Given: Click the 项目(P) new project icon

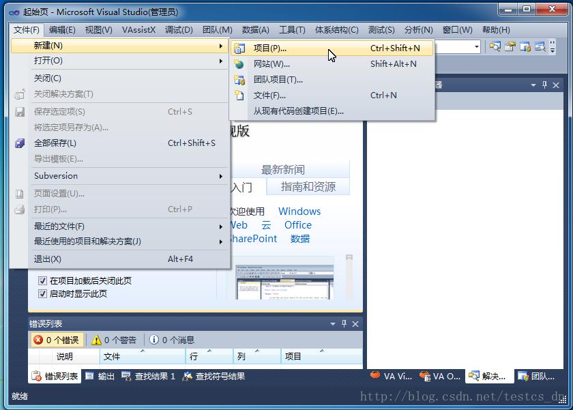Looking at the screenshot, I should click(239, 48).
